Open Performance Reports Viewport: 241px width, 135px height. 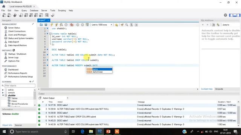click(x=18, y=73)
